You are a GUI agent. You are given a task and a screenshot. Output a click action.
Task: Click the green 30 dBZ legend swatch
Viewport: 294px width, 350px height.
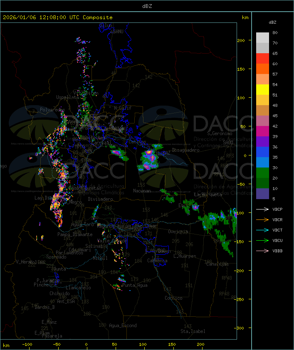click(262, 173)
